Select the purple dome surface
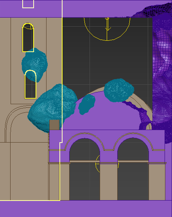Screen dimensions: 172x217 105,116
